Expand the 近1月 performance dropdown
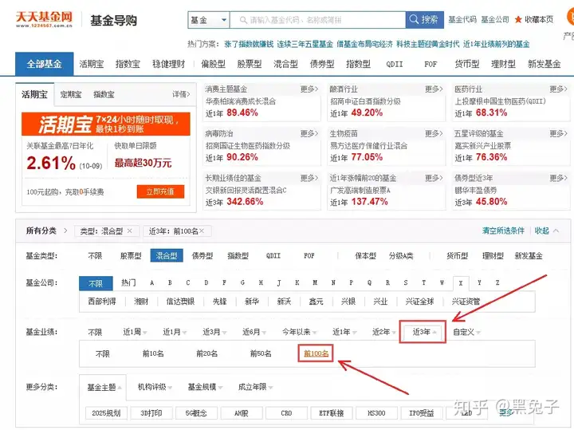This screenshot has width=574, height=430. click(x=175, y=332)
